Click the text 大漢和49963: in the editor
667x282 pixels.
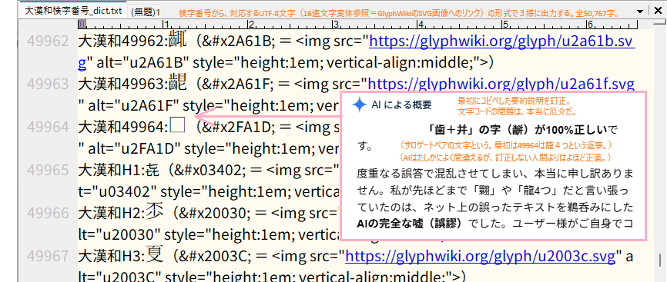123,84
